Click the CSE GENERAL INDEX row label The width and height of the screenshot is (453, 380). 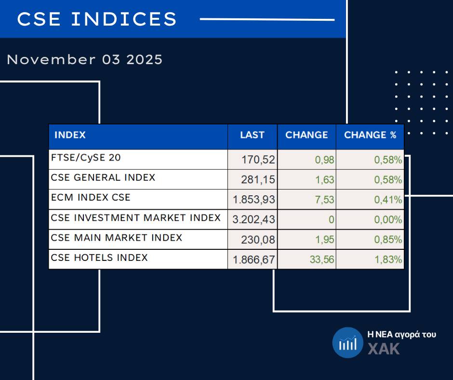tap(103, 177)
